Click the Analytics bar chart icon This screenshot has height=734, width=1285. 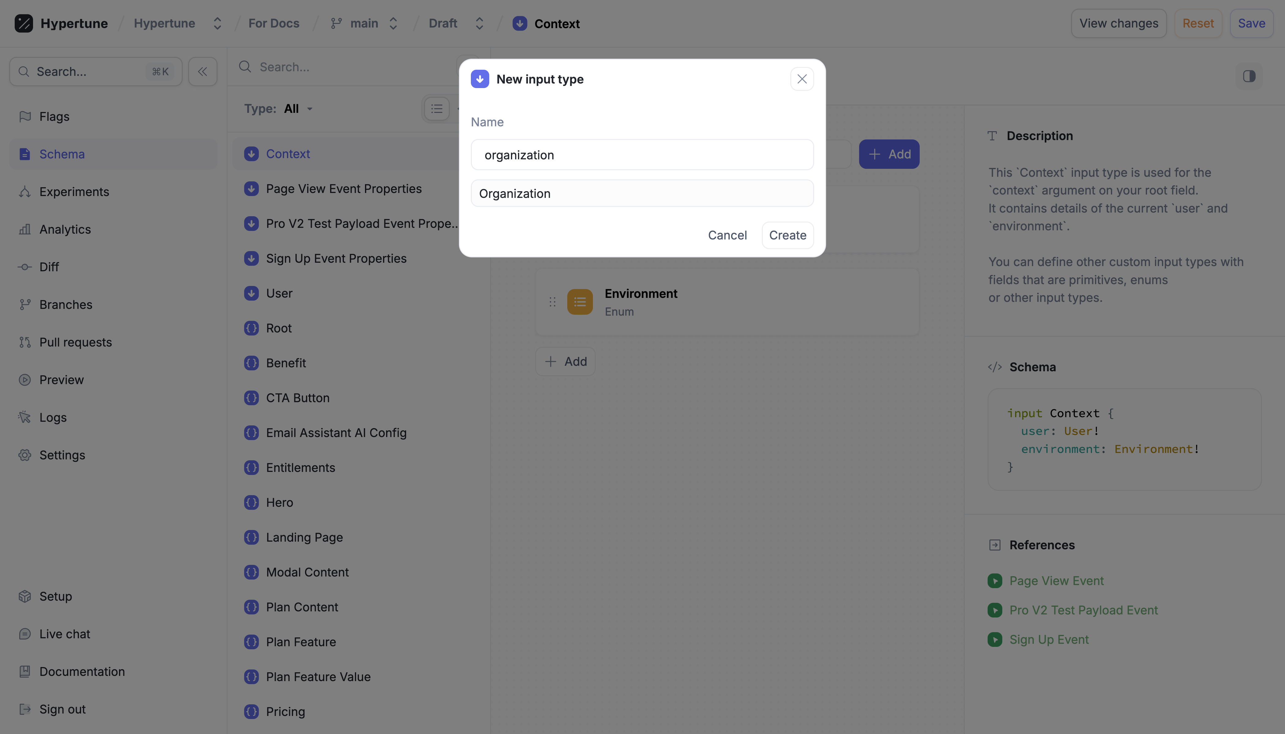[x=25, y=229]
